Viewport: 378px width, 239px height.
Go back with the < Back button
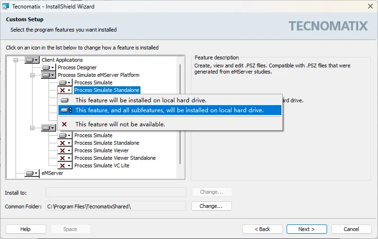point(263,229)
